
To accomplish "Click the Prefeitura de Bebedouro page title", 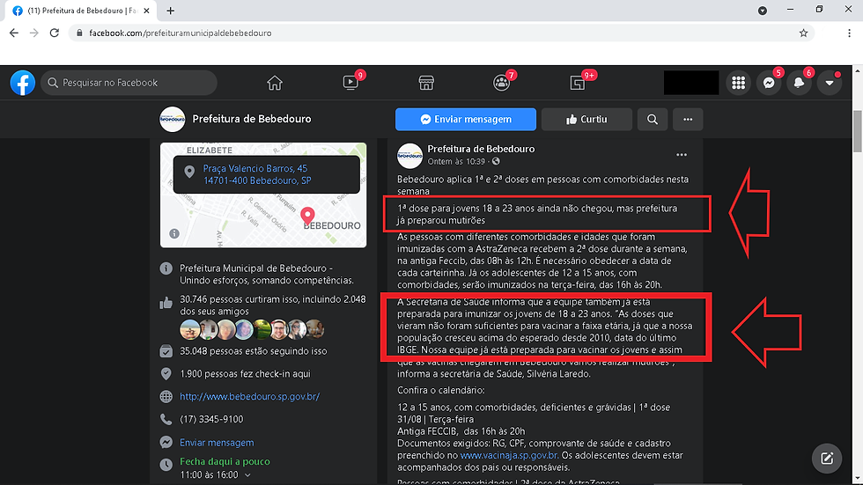I will click(x=252, y=120).
